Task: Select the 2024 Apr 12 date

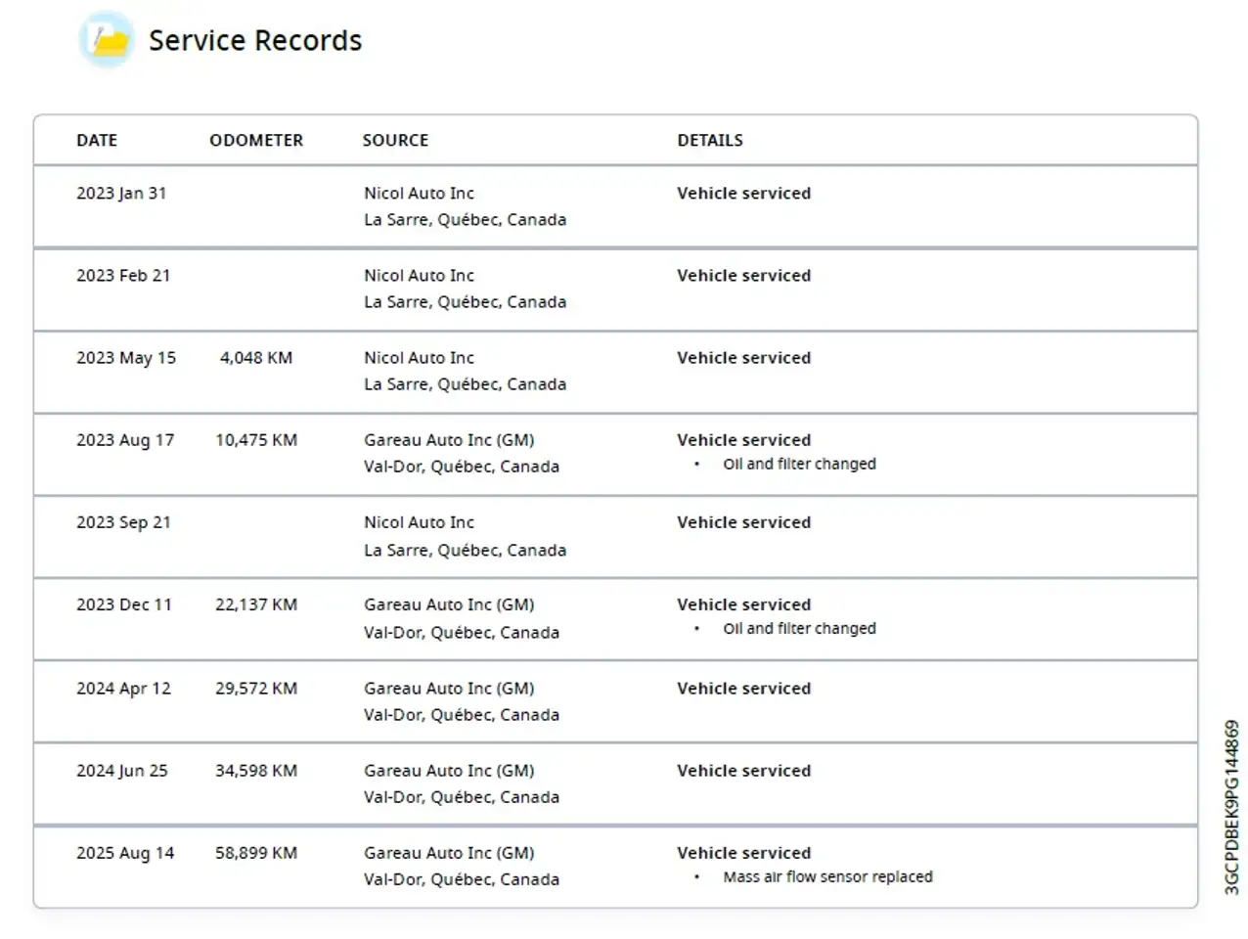Action: click(123, 689)
